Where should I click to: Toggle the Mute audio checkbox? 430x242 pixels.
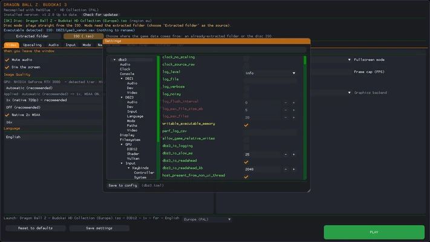click(x=7, y=60)
